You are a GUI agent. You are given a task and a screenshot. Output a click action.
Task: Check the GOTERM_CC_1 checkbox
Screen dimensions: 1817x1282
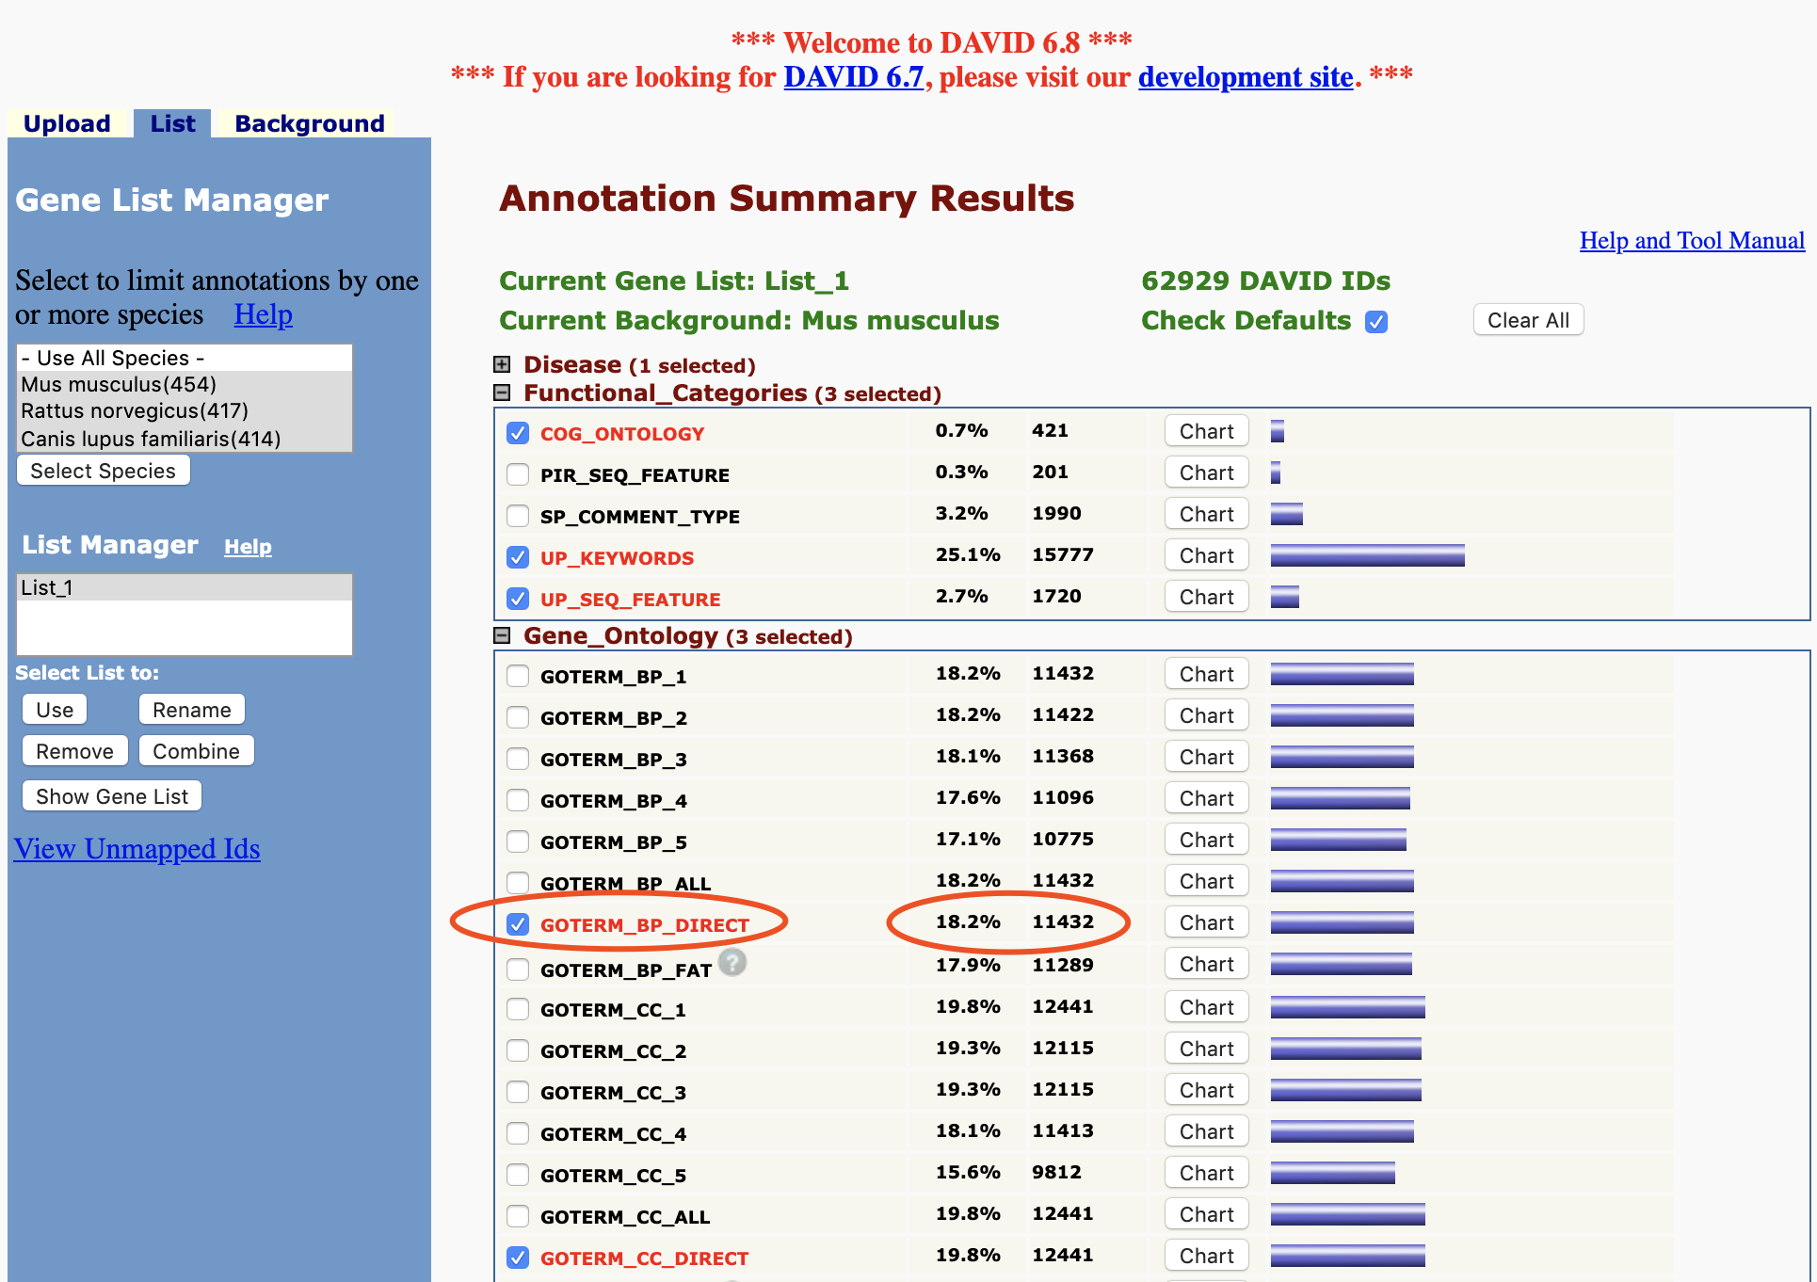coord(518,1009)
